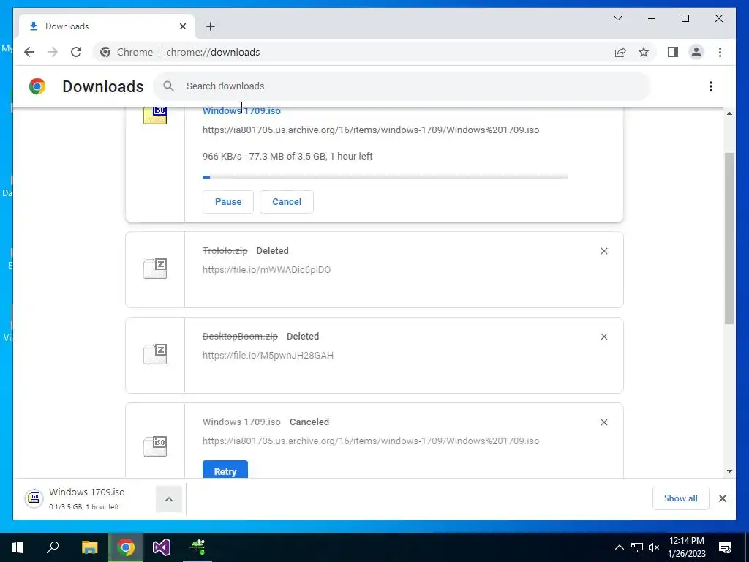Click the share page icon in address bar
This screenshot has width=749, height=562.
(x=620, y=52)
